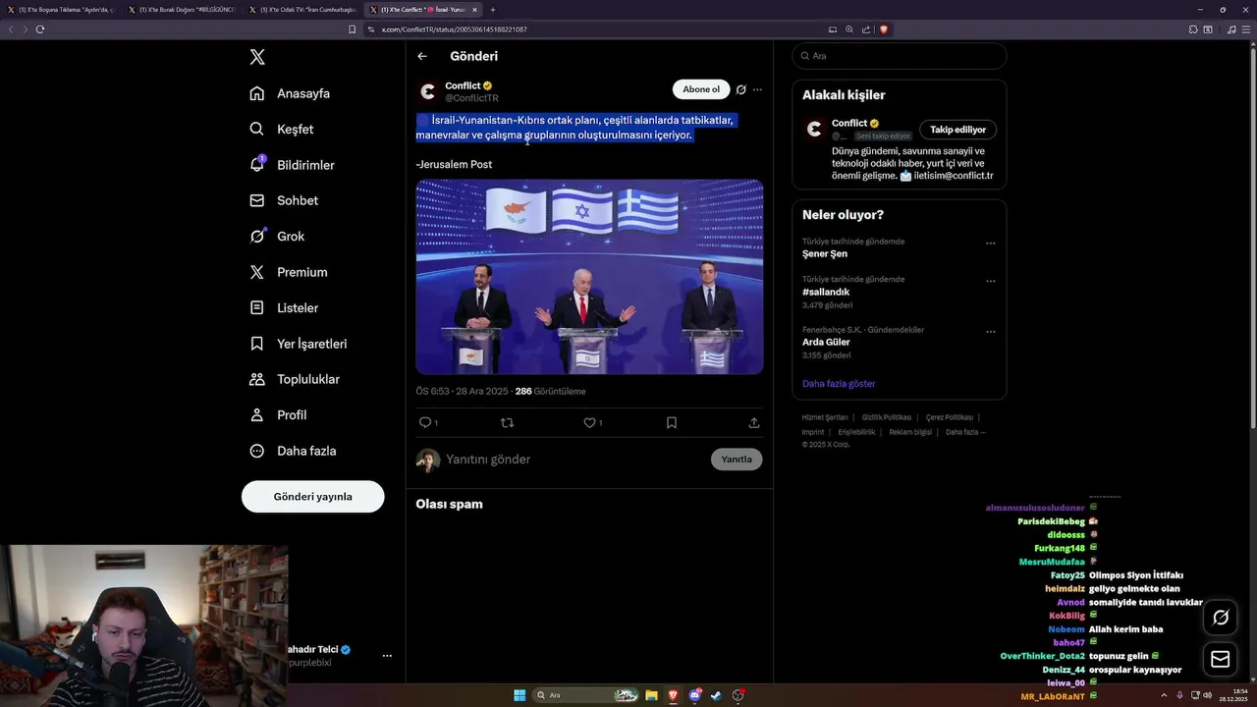The width and height of the screenshot is (1257, 707).
Task: Open Topluluklar communities
Action: click(x=294, y=379)
